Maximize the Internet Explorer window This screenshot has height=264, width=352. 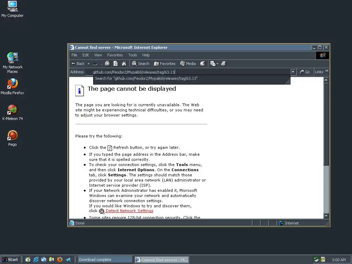click(320, 47)
